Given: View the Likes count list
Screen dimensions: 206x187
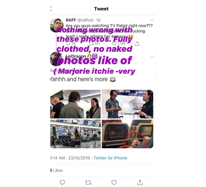Looking at the screenshot, I should click(x=56, y=170).
